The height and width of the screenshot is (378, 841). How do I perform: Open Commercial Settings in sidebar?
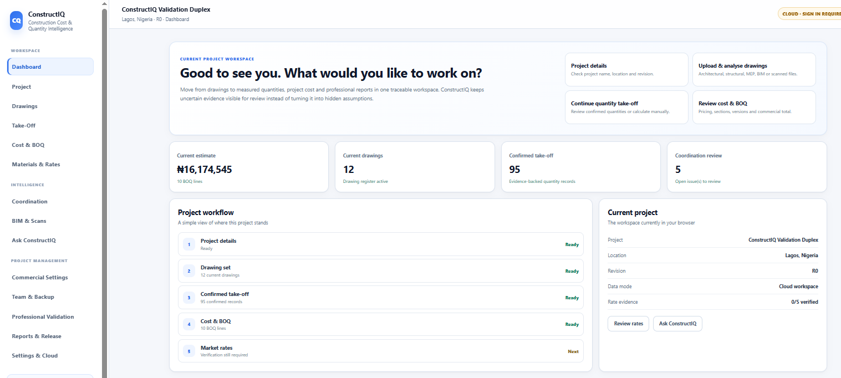pyautogui.click(x=50, y=277)
